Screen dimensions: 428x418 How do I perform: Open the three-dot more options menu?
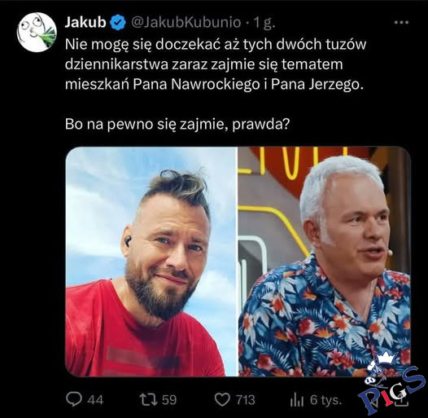pos(401,23)
